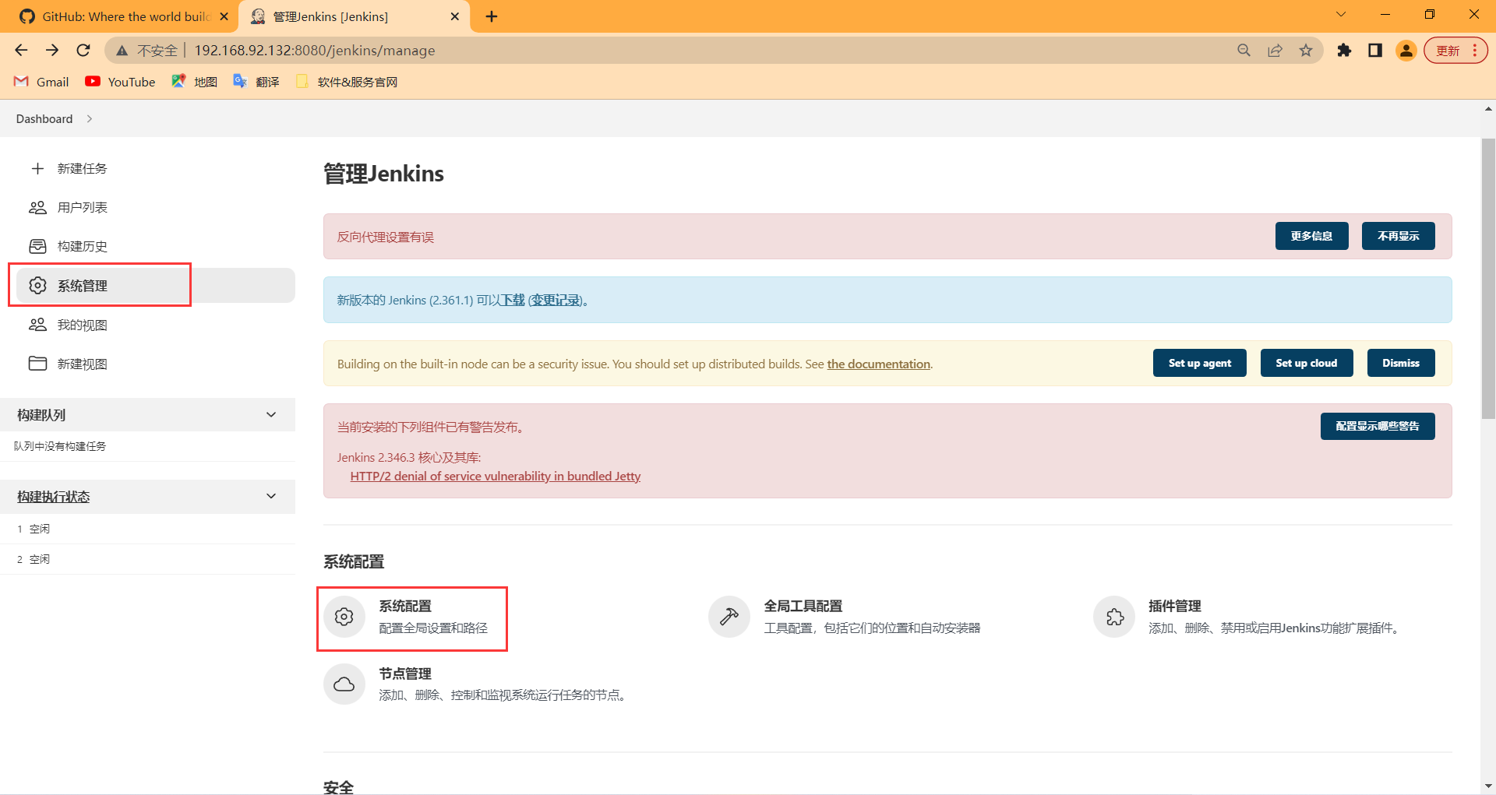
Task: Click the 全局工具配置 hammer icon
Action: point(729,617)
